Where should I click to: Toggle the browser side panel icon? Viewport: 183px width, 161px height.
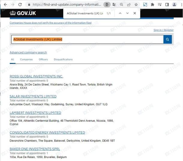(x=167, y=5)
